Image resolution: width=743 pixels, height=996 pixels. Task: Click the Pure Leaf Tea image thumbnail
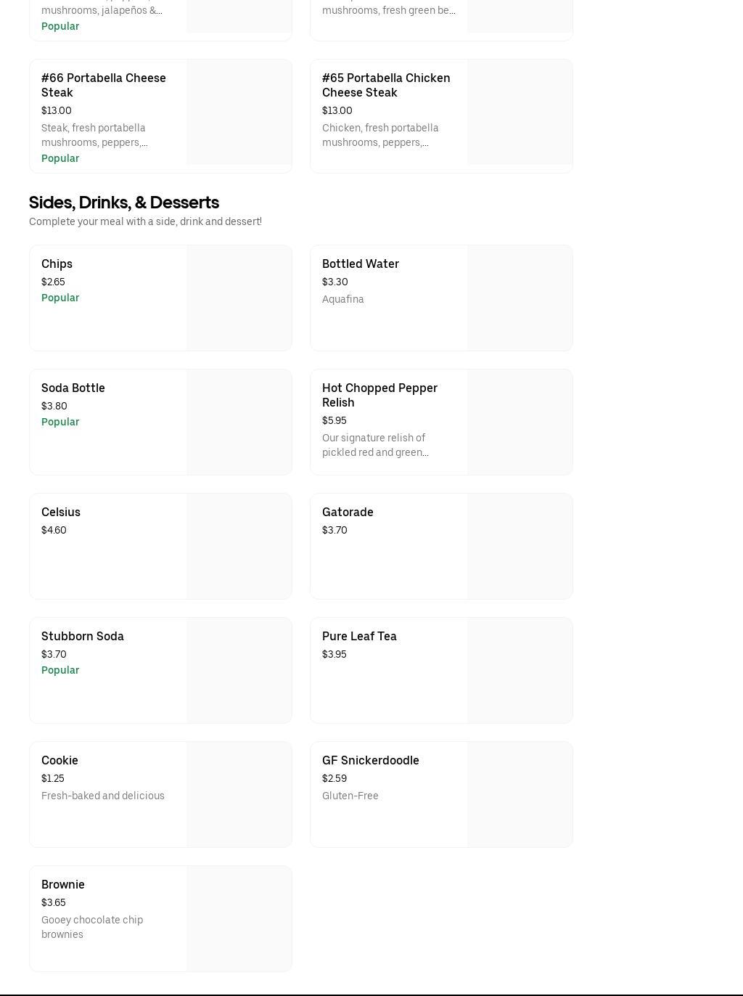click(520, 670)
